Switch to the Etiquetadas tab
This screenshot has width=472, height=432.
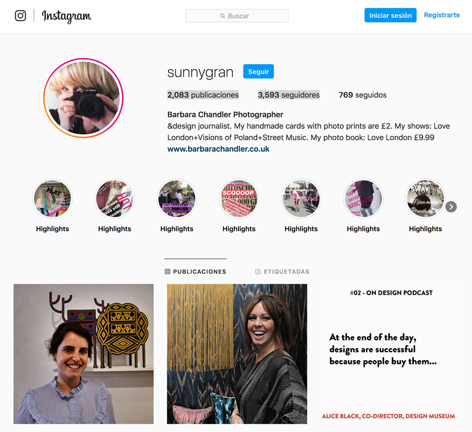(282, 272)
